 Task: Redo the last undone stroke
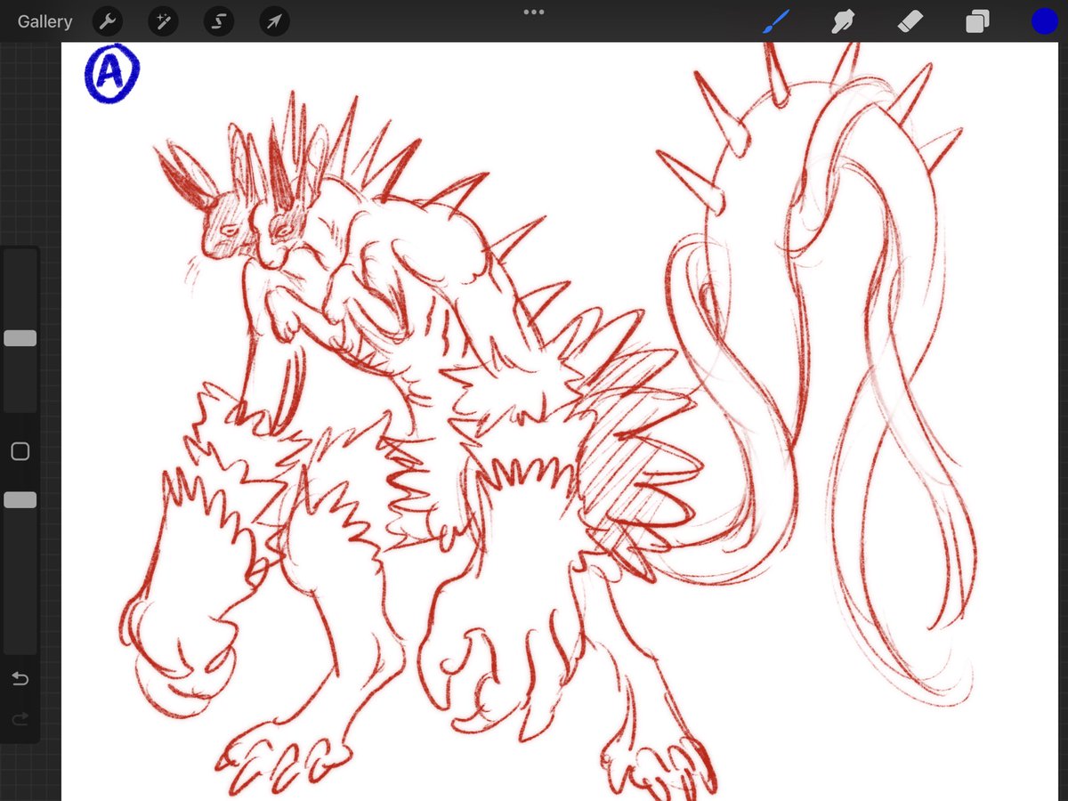20,719
